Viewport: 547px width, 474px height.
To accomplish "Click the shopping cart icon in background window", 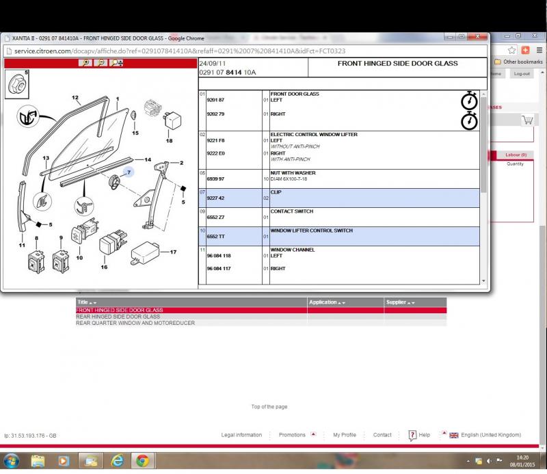I will click(x=527, y=120).
